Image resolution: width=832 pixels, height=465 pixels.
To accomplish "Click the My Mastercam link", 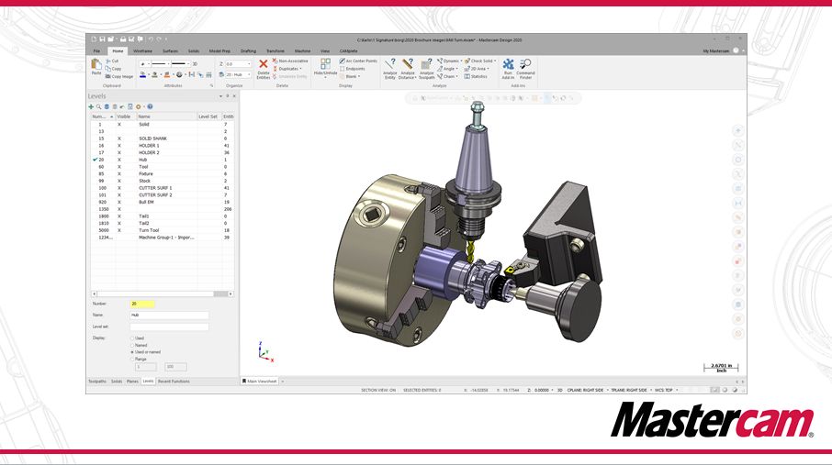I will (715, 50).
